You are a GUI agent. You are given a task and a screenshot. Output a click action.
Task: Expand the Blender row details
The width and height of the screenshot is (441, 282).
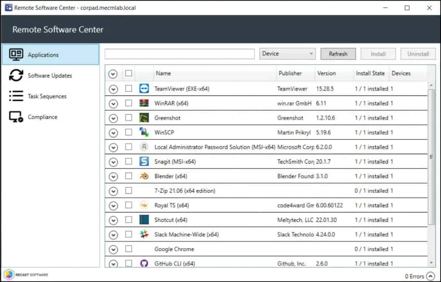pyautogui.click(x=113, y=177)
